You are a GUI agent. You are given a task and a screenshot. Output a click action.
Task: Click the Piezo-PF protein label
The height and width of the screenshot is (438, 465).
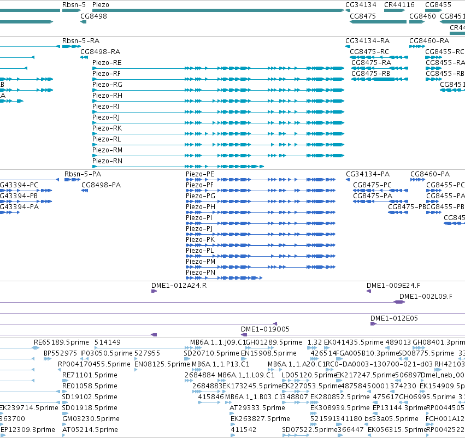pos(199,185)
